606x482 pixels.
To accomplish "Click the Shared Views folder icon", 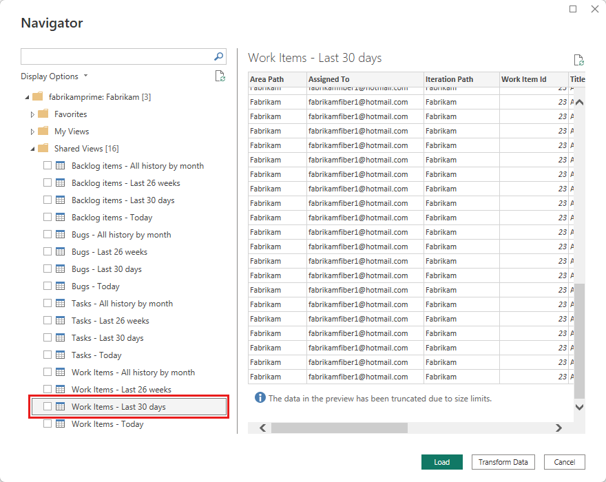I will 44,148.
